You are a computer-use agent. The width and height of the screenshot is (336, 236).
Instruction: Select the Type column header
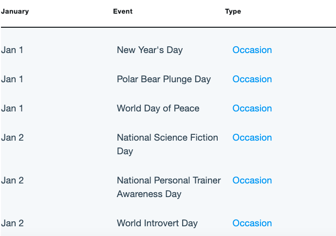coord(233,11)
